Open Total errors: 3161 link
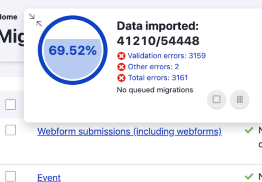This screenshot has width=262, height=182. [158, 78]
